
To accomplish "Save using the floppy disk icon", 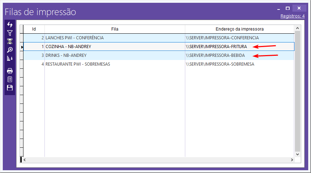I will pyautogui.click(x=10, y=88).
